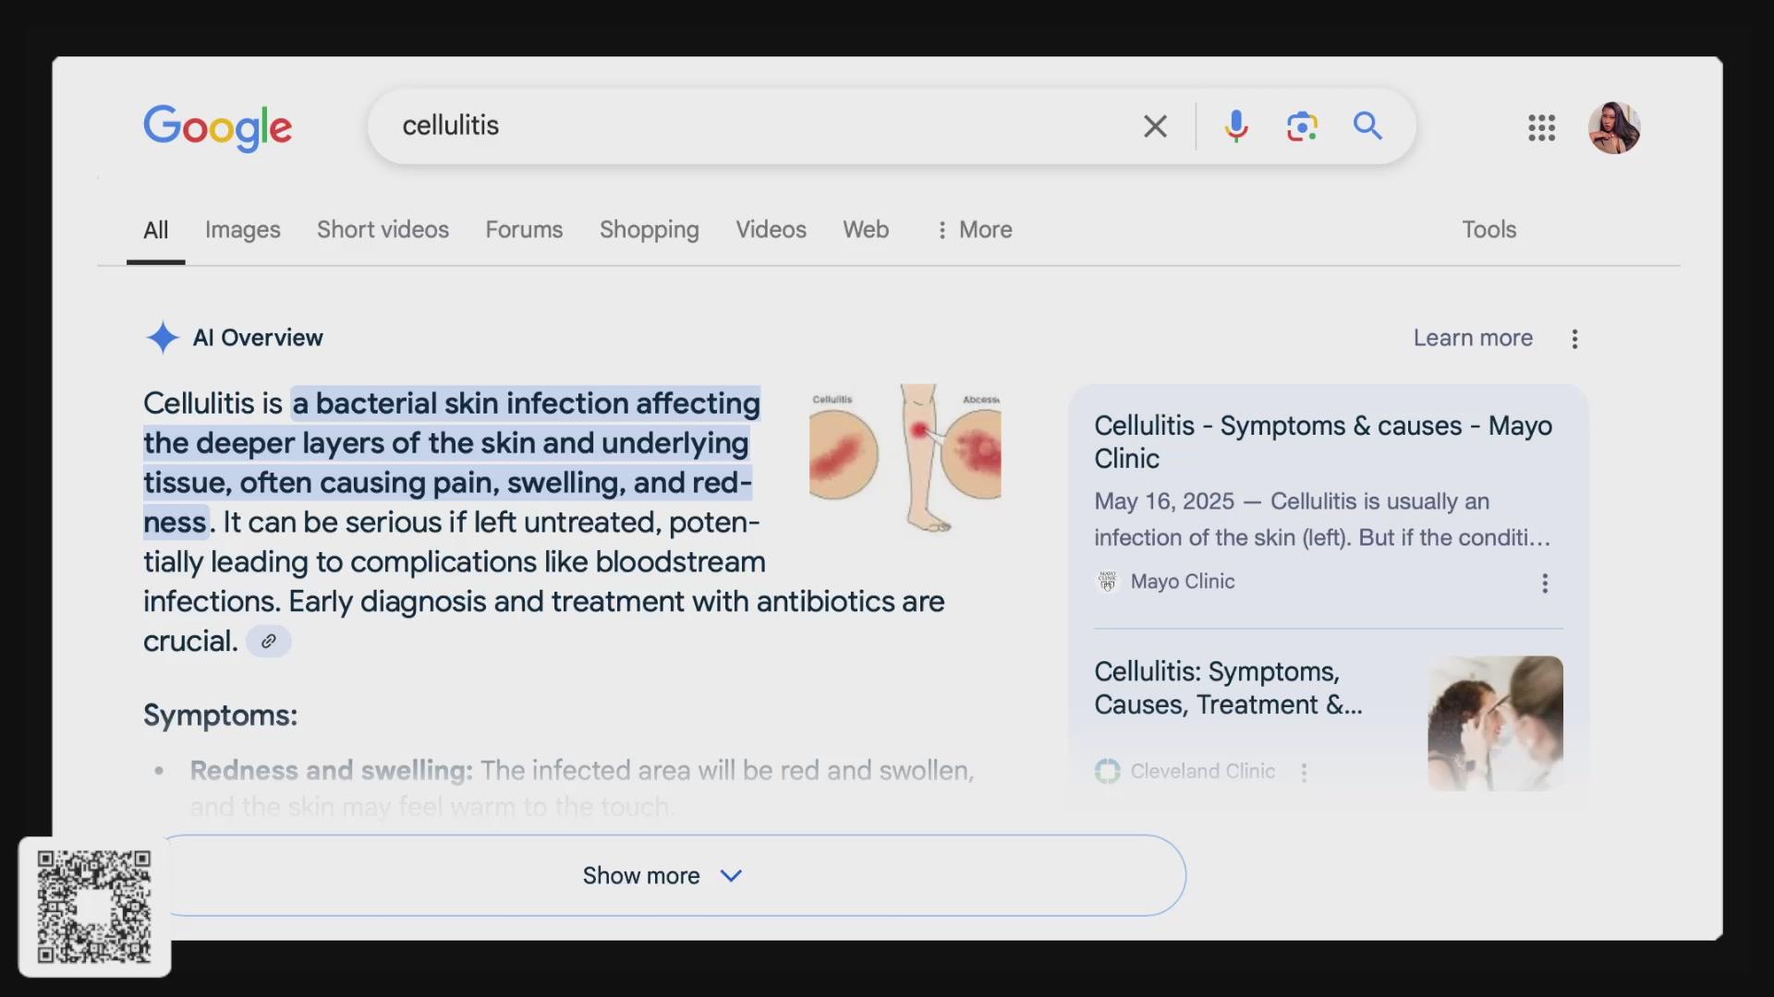
Task: Open the Tools options
Action: (1488, 230)
